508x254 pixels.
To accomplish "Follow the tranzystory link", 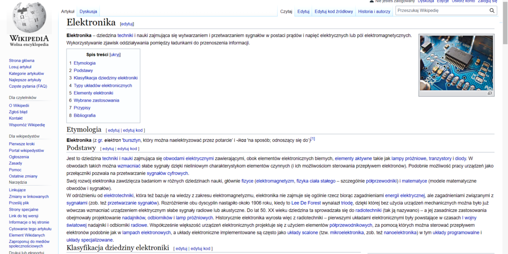I will point(440,158).
